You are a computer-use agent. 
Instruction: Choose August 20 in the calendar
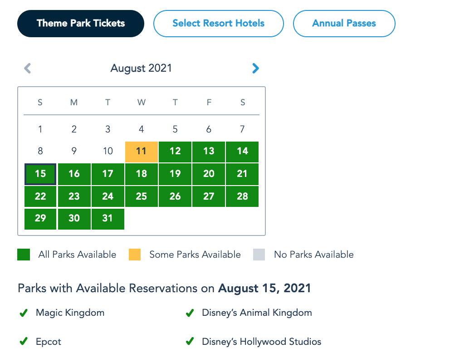[x=209, y=174]
